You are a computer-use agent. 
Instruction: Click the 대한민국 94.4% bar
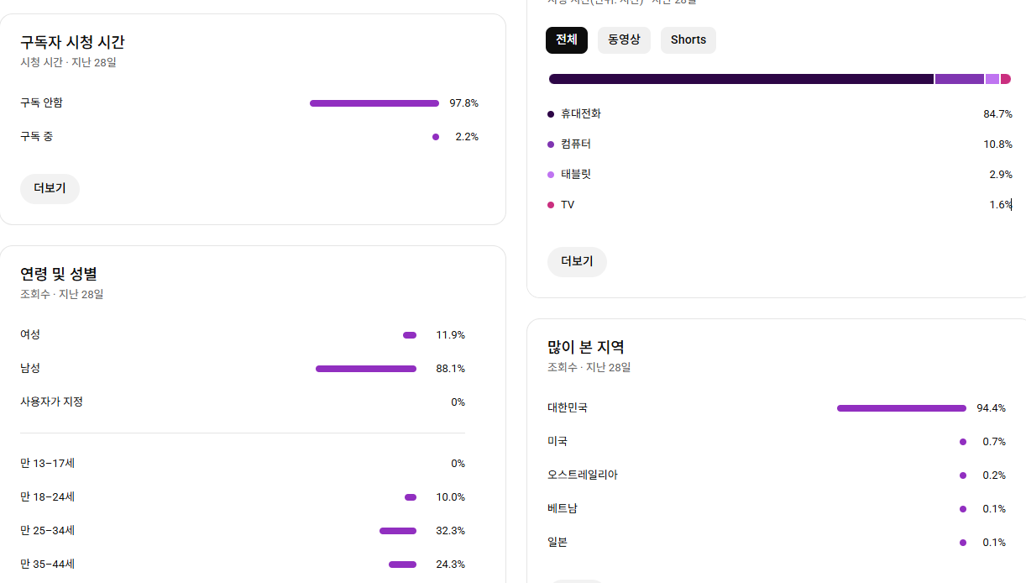901,408
